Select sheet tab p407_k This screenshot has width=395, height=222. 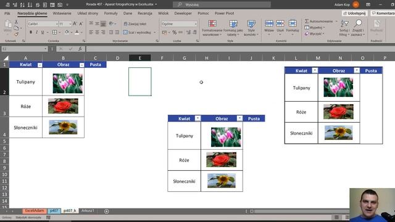(70, 211)
